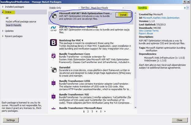
Task: Click the WebGrease (≥ 1.3.0) dependency
Action: tap(155, 61)
